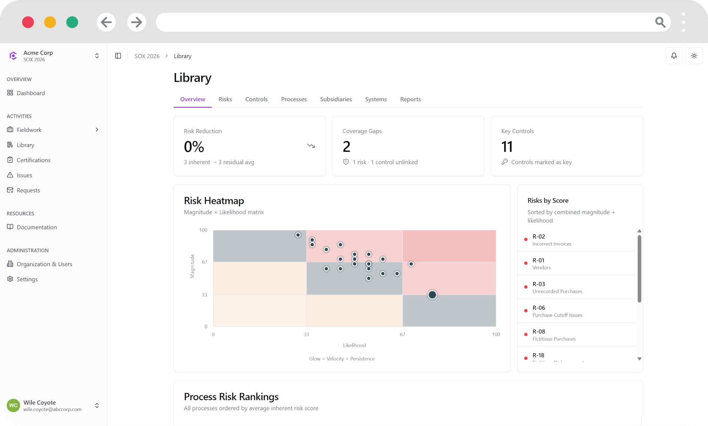Click Risks by Score scrollbar thumb
This screenshot has height=426, width=708.
(639, 269)
